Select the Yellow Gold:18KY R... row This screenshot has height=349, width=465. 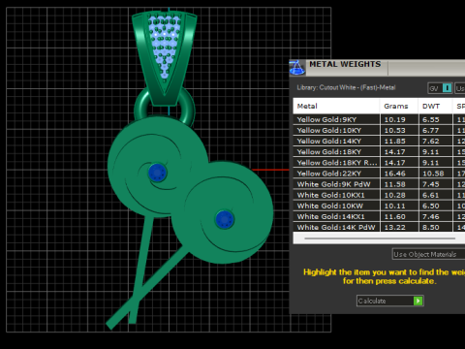point(379,163)
